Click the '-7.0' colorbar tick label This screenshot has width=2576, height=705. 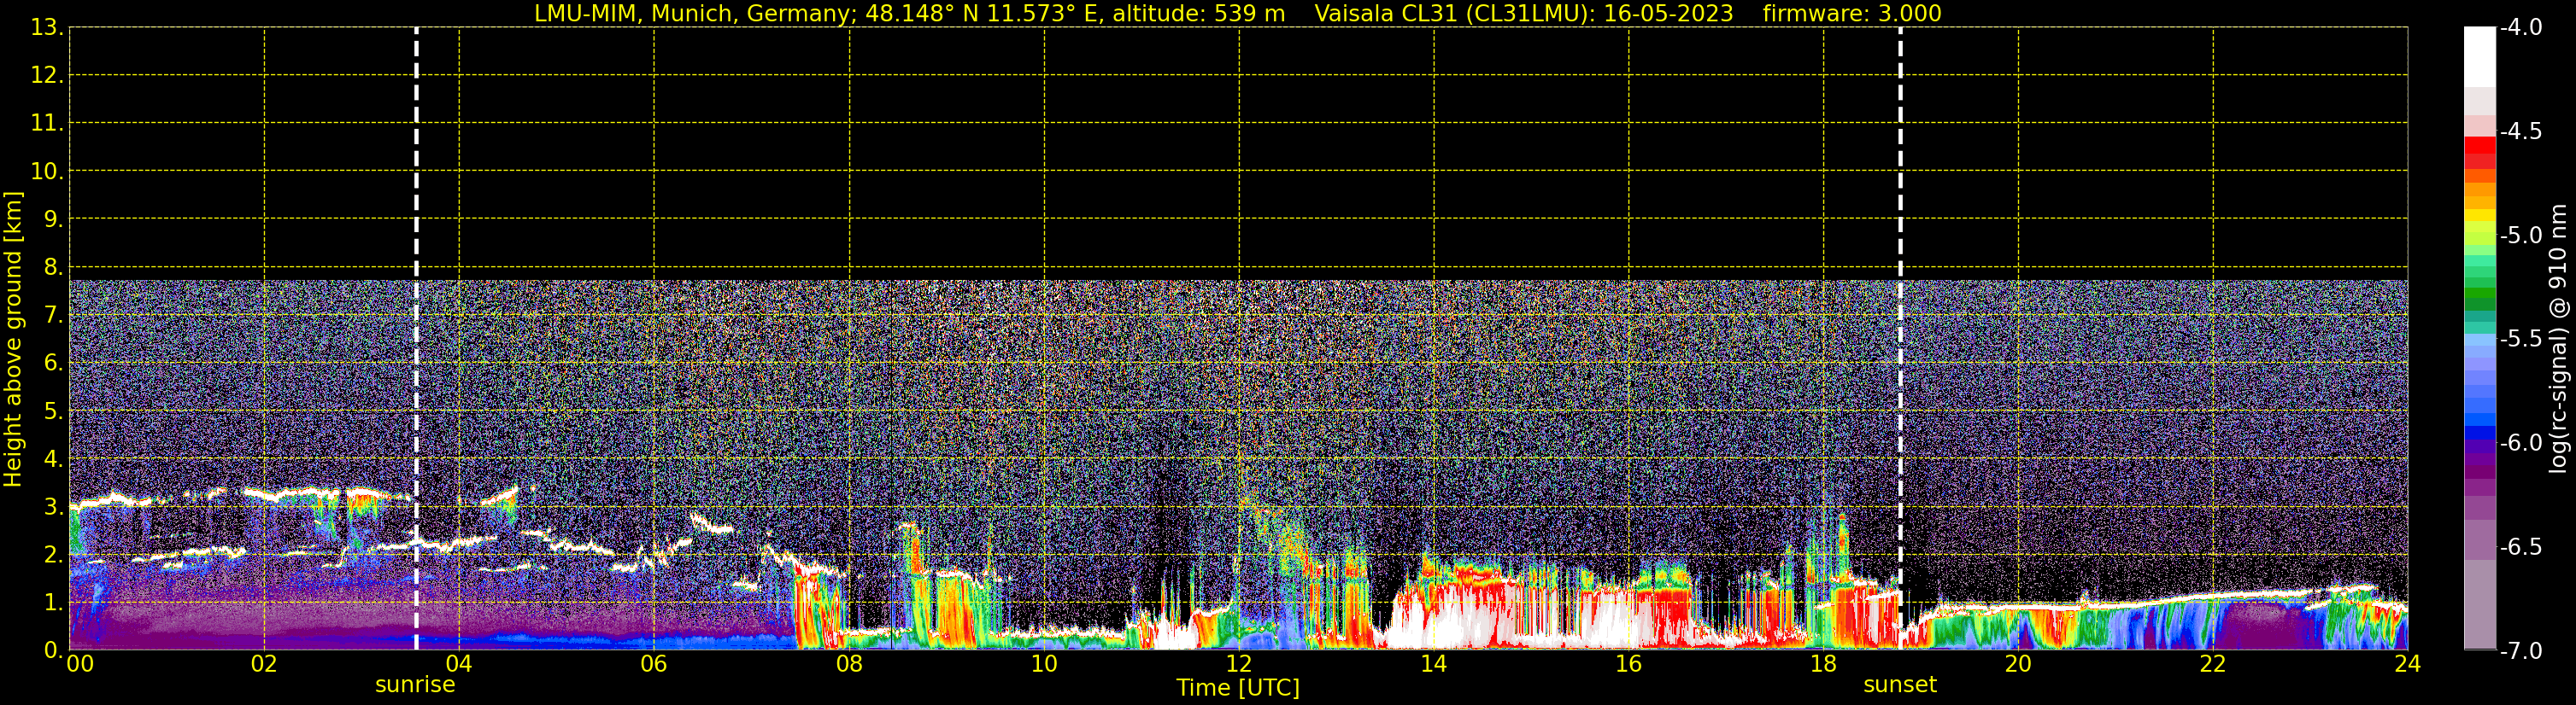click(x=2520, y=650)
